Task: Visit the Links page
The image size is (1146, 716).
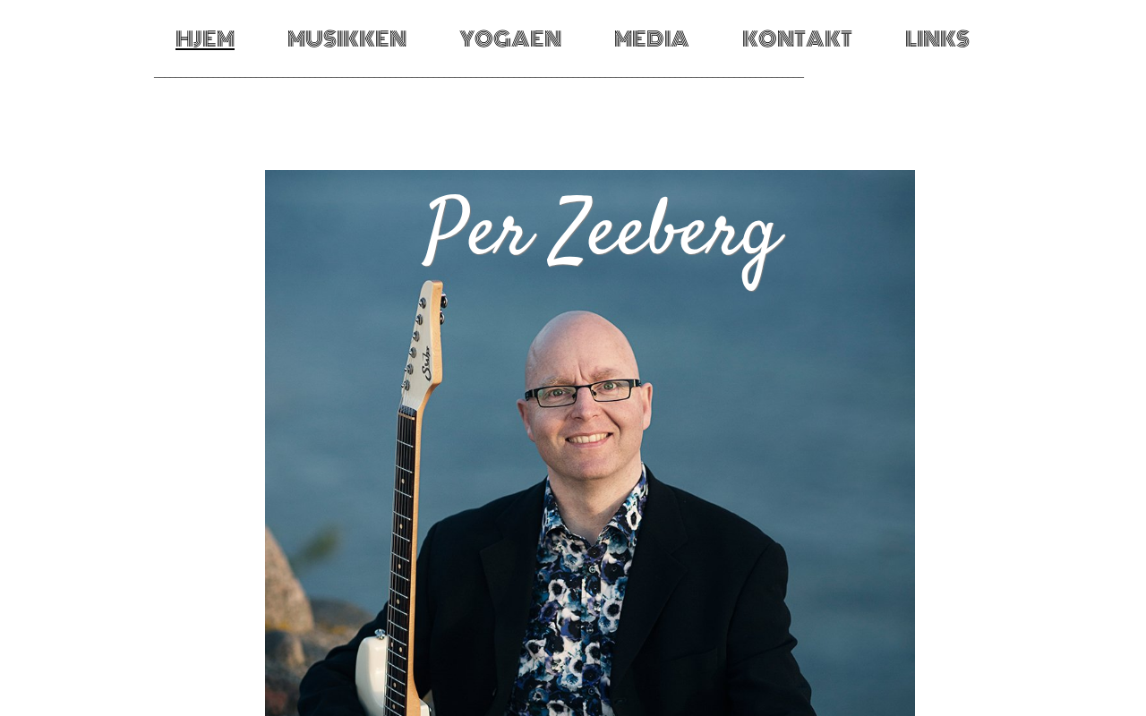Action: coord(937,39)
